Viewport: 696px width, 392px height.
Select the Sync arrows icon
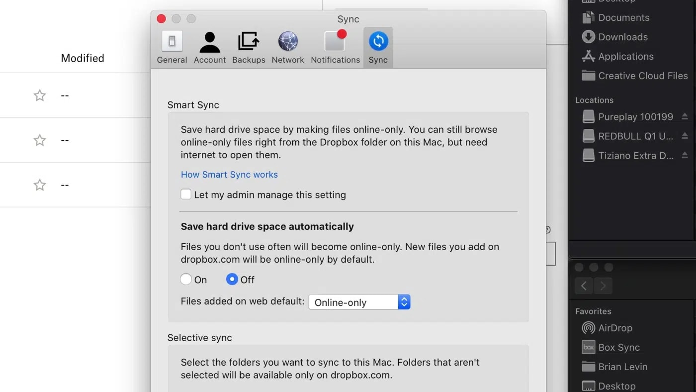(378, 42)
